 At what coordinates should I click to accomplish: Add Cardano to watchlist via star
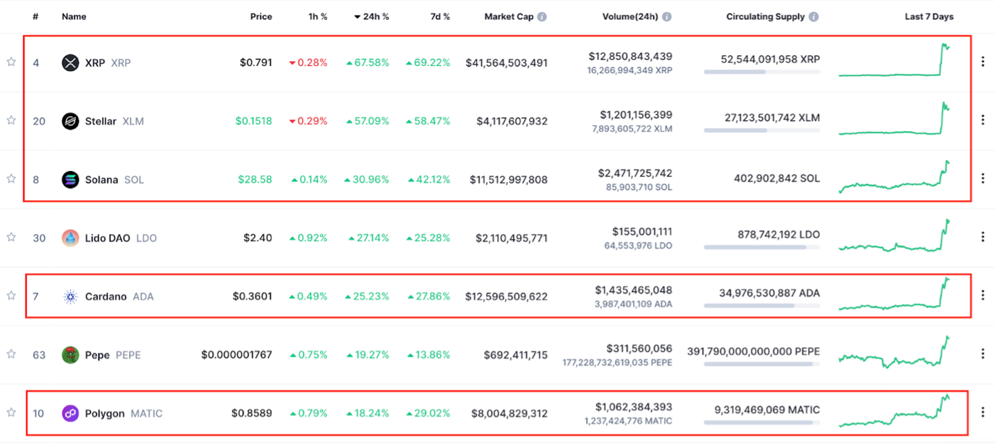click(11, 296)
